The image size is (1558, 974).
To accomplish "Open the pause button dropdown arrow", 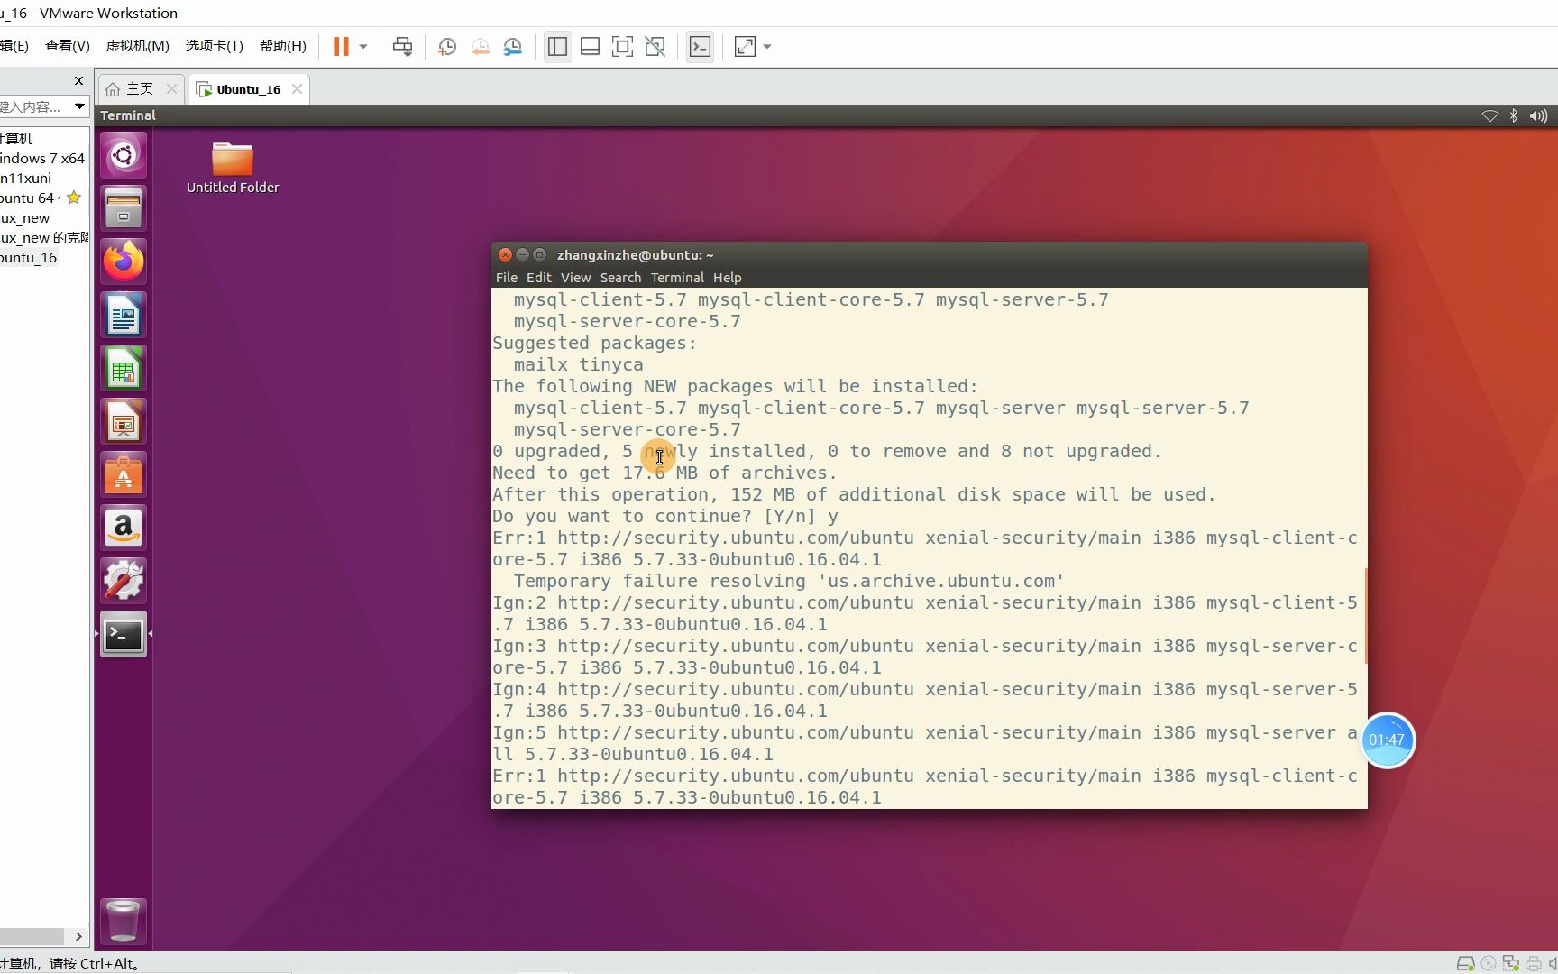I will pyautogui.click(x=363, y=46).
